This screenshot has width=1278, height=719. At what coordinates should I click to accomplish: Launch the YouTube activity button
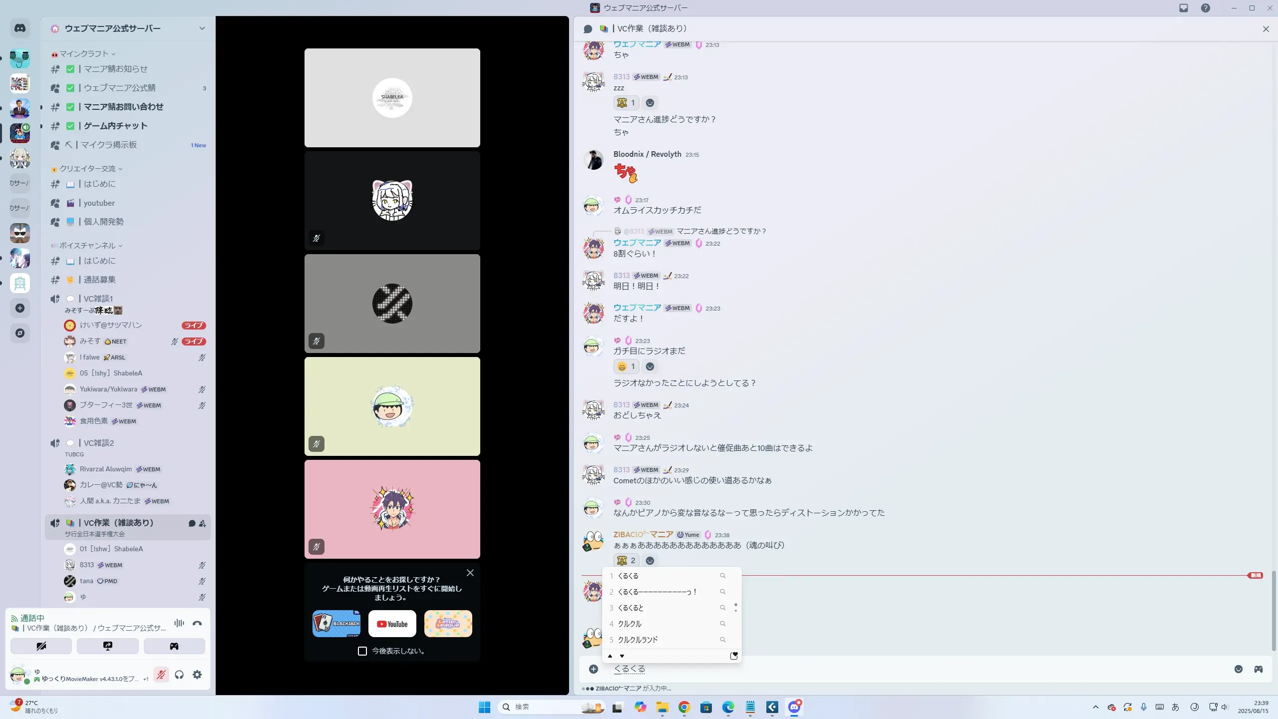[392, 624]
